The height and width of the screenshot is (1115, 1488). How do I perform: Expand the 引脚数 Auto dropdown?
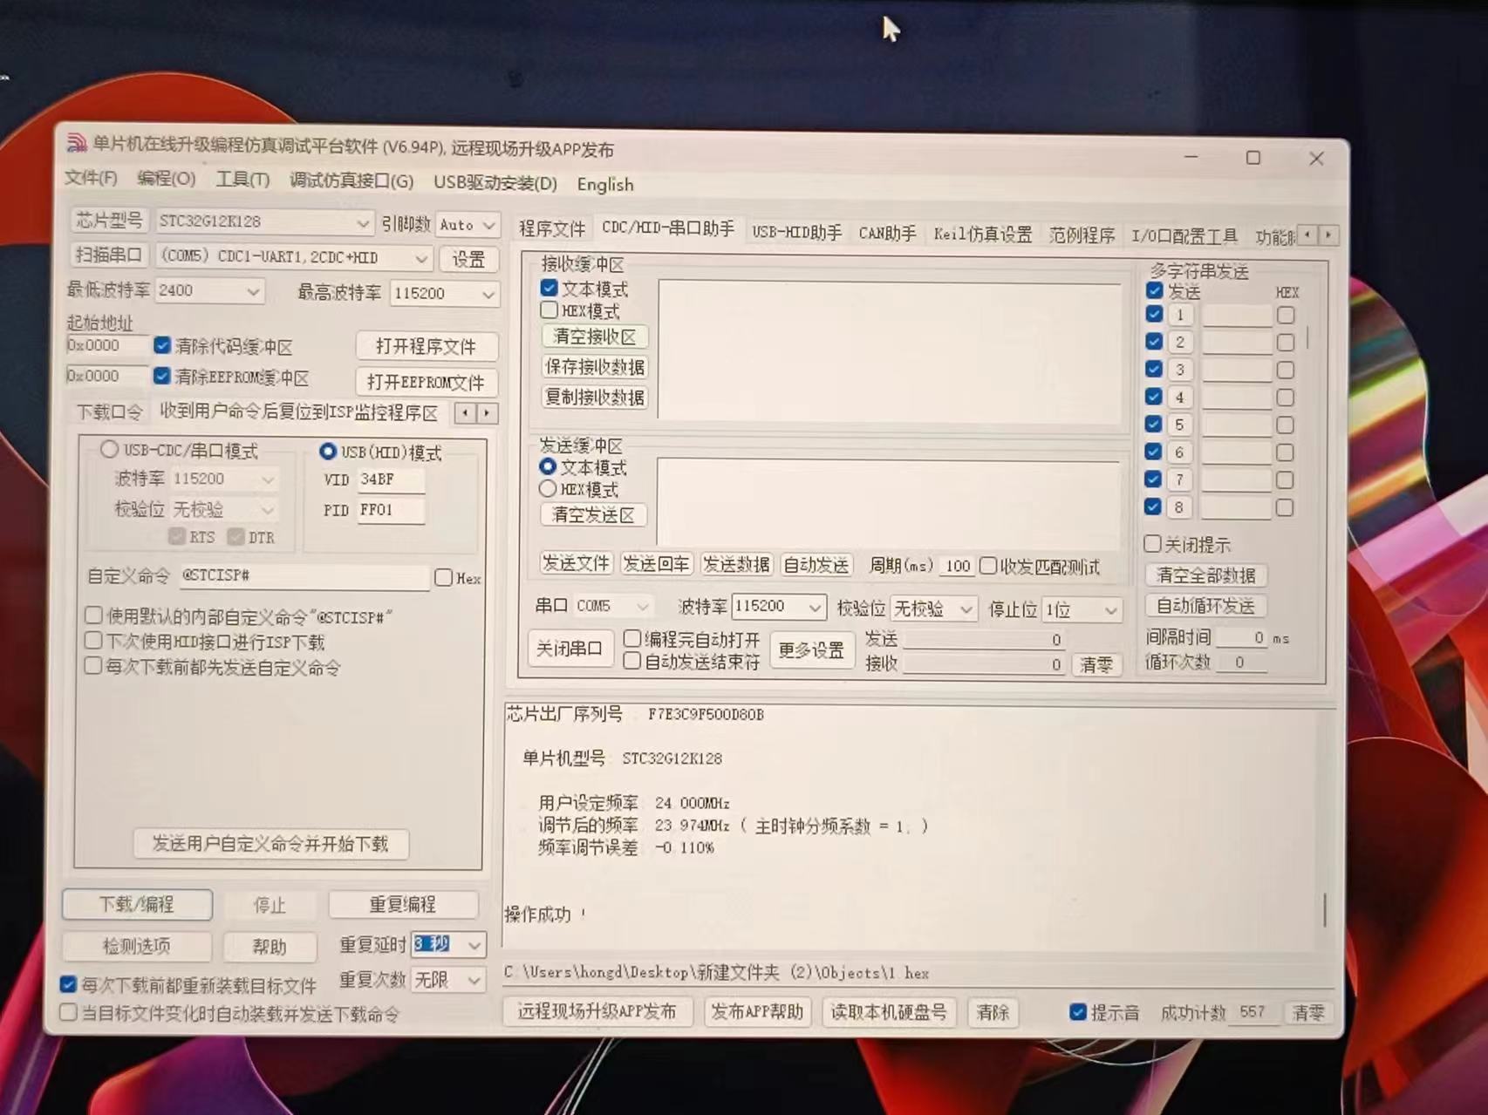tap(488, 226)
